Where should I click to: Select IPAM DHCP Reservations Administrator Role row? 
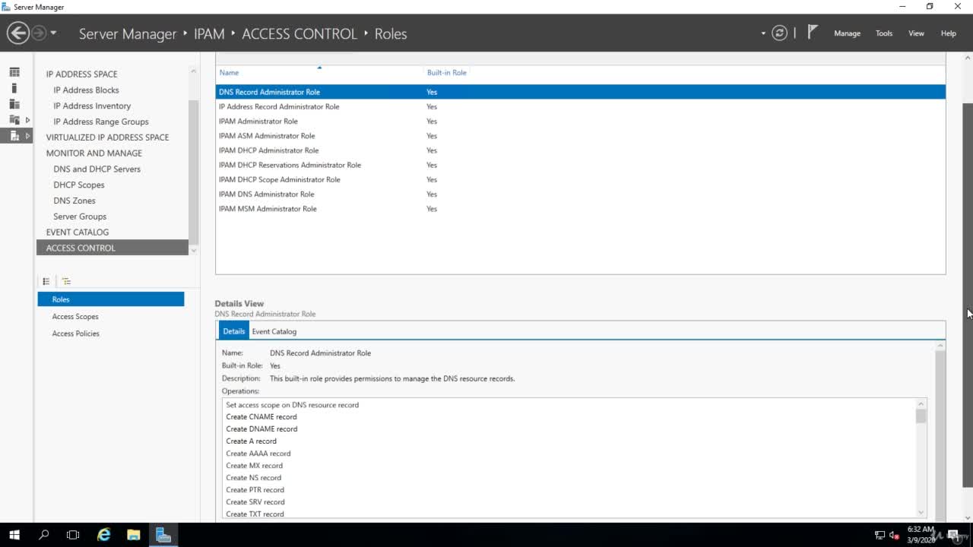pyautogui.click(x=581, y=165)
